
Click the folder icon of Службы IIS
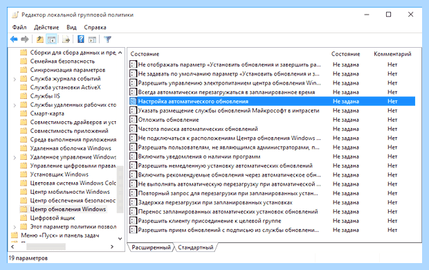24,96
